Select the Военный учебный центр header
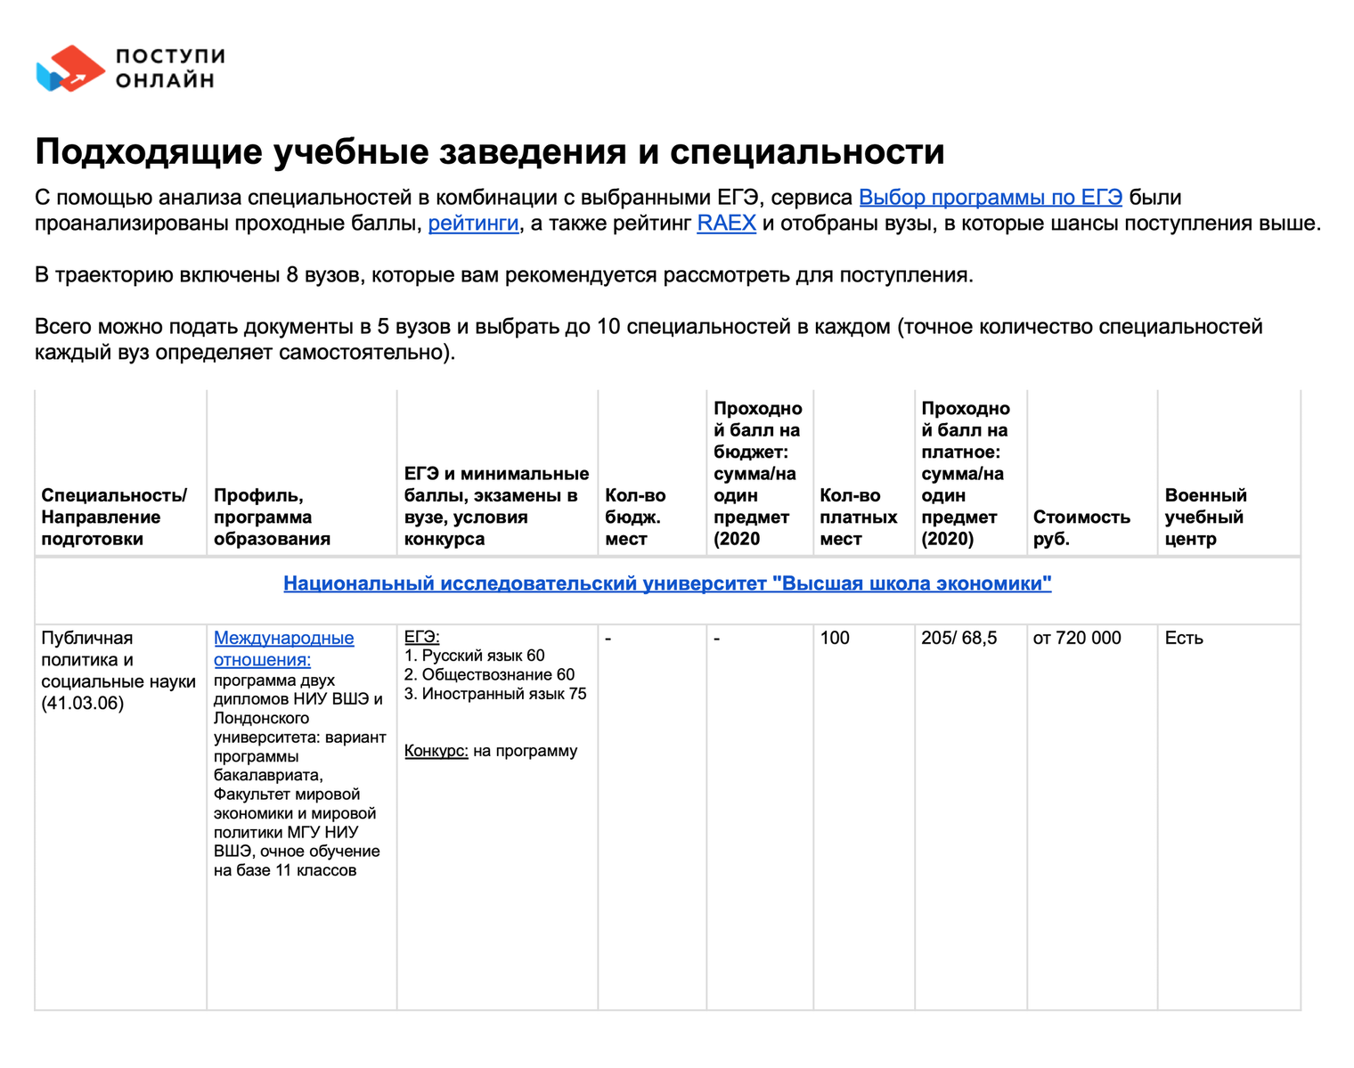 1205,517
